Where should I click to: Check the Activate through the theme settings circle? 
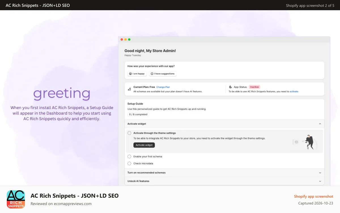pyautogui.click(x=129, y=133)
